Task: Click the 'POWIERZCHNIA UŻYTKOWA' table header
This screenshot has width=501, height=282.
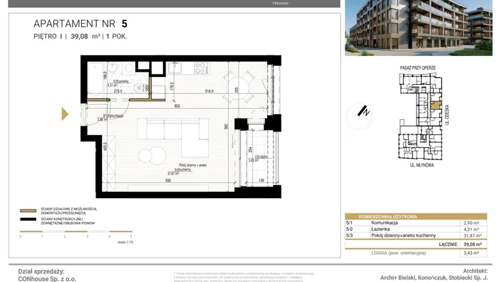Action: (x=388, y=217)
